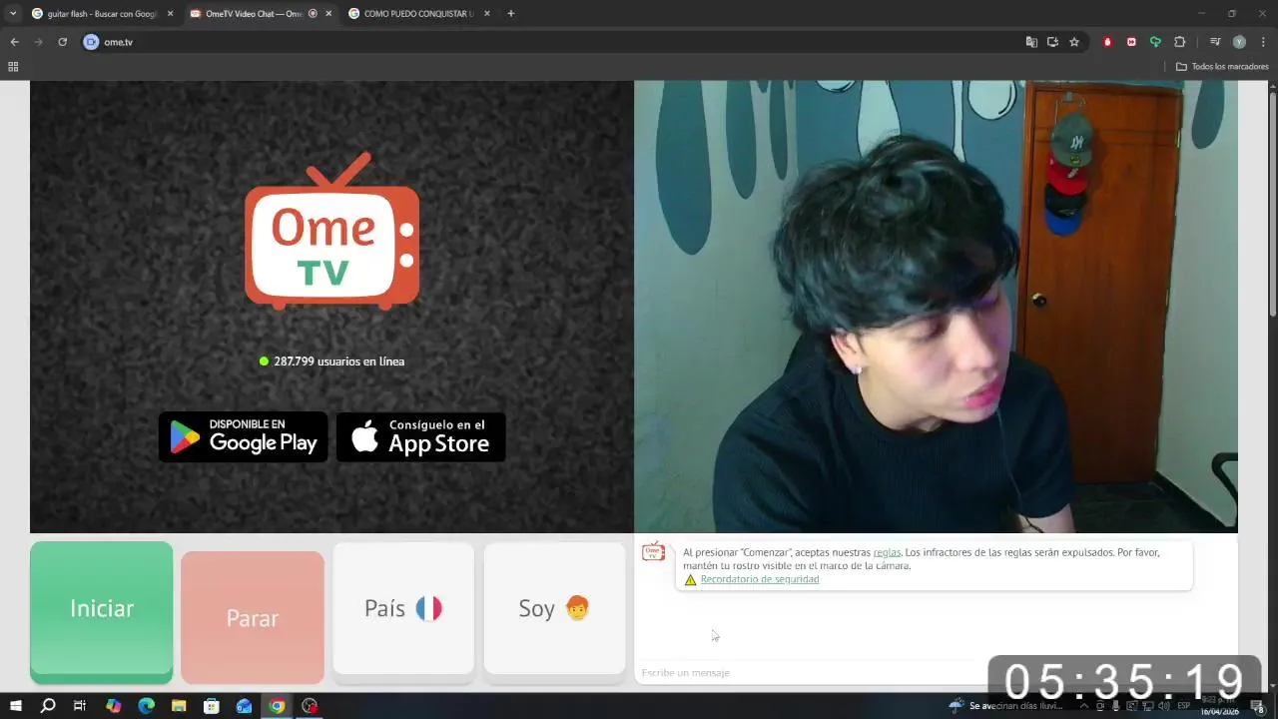1278x719 pixels.
Task: Open the speedometer recorder app on the taskbar
Action: (310, 706)
